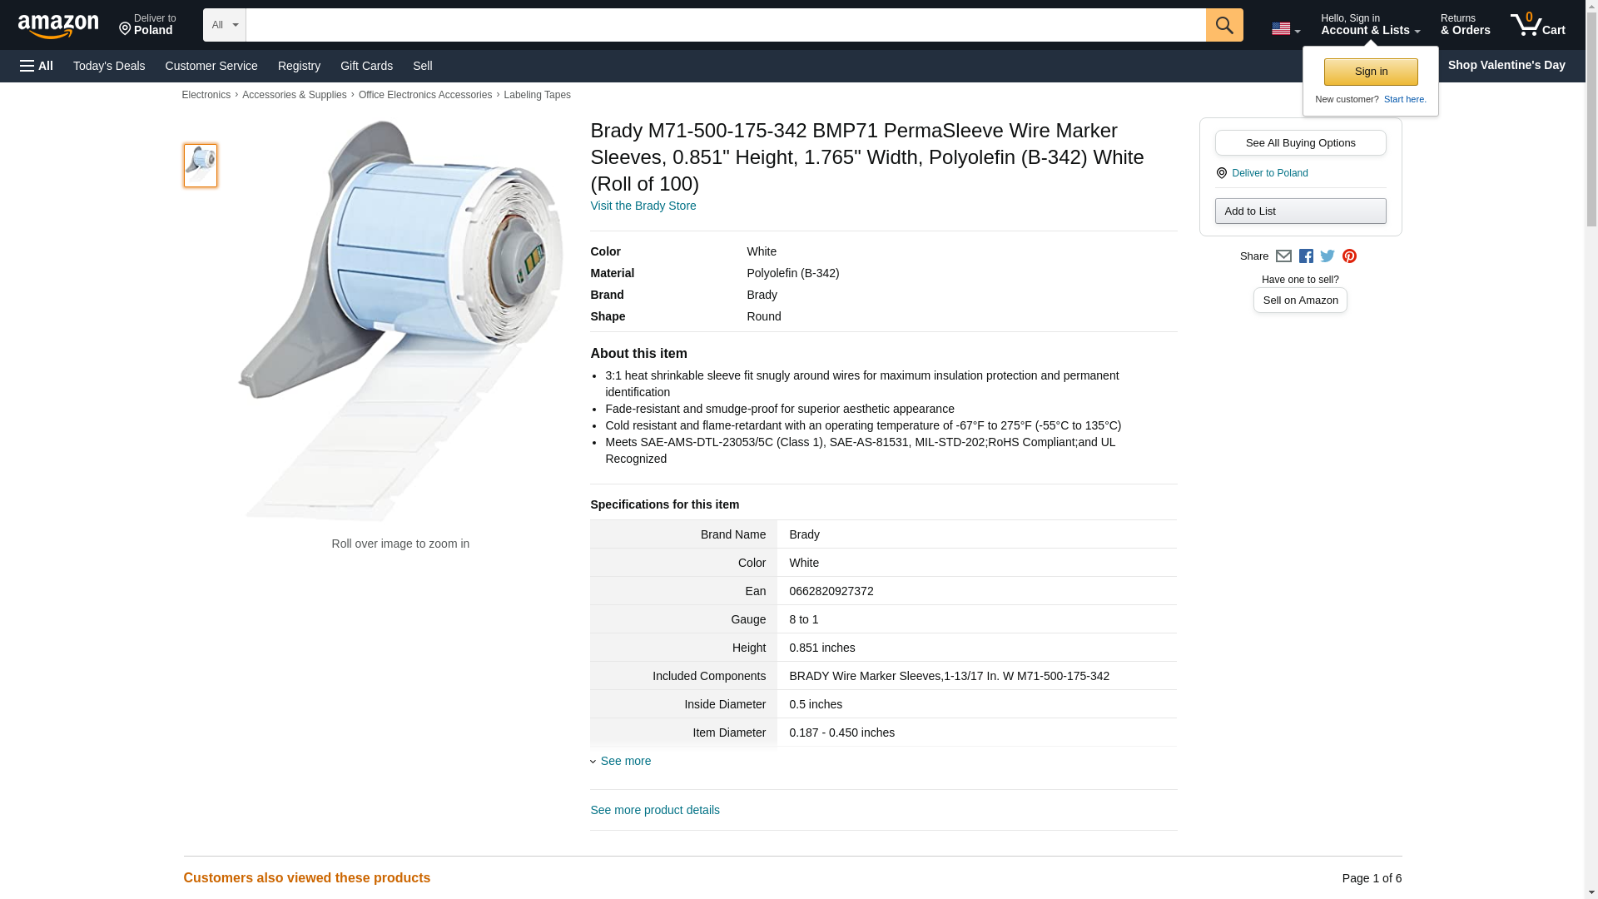The image size is (1598, 899).
Task: Open the shopping cart icon
Action: point(1536,25)
